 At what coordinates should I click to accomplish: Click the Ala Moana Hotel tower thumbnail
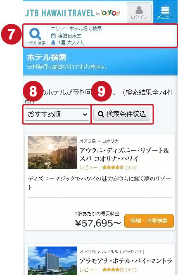pyautogui.click(x=52, y=261)
